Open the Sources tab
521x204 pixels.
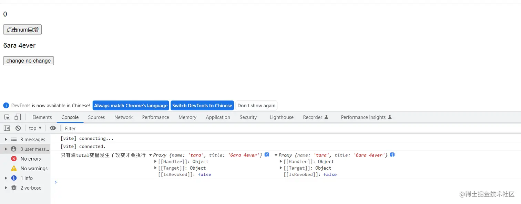96,117
